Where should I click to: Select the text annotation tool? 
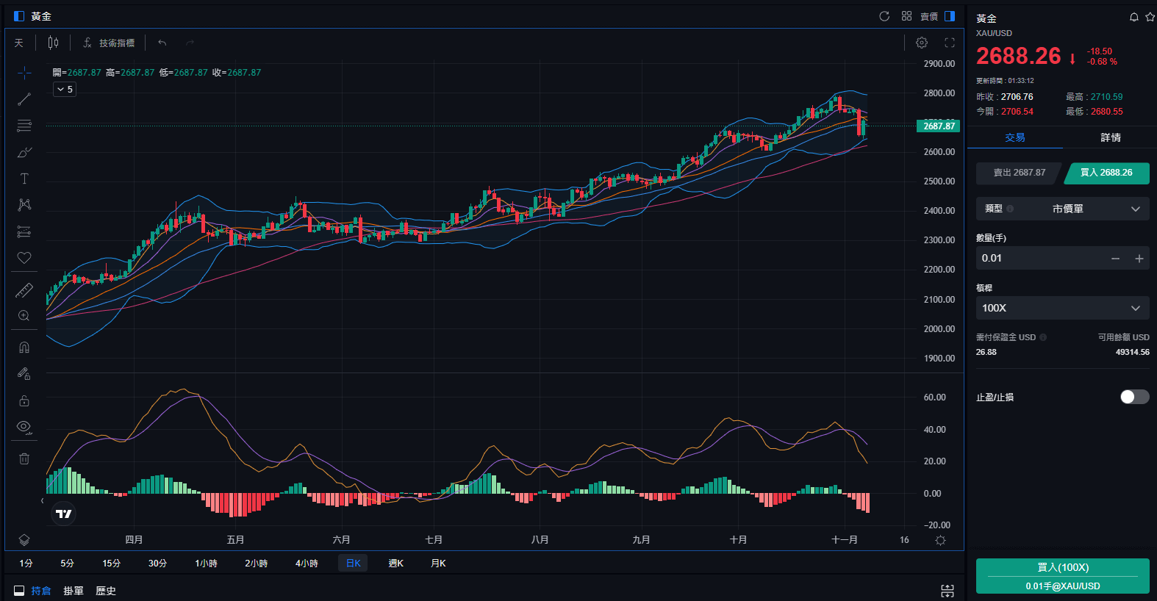pyautogui.click(x=24, y=179)
